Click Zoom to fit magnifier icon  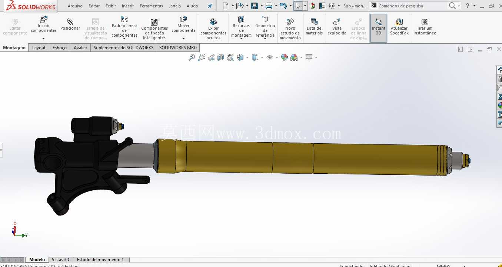[192, 57]
